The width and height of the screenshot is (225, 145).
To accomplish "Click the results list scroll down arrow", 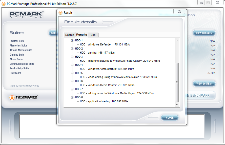I will tap(177, 105).
